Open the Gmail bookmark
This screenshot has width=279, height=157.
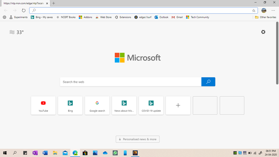(177, 17)
